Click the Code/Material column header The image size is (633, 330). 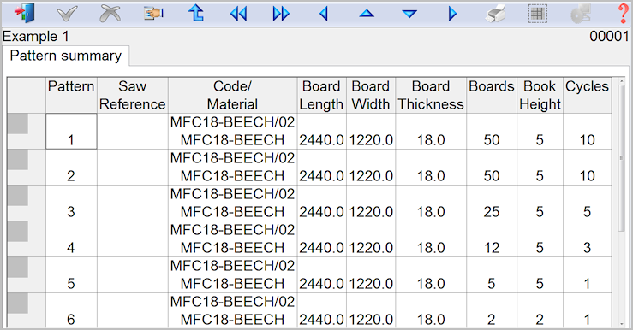click(x=232, y=95)
